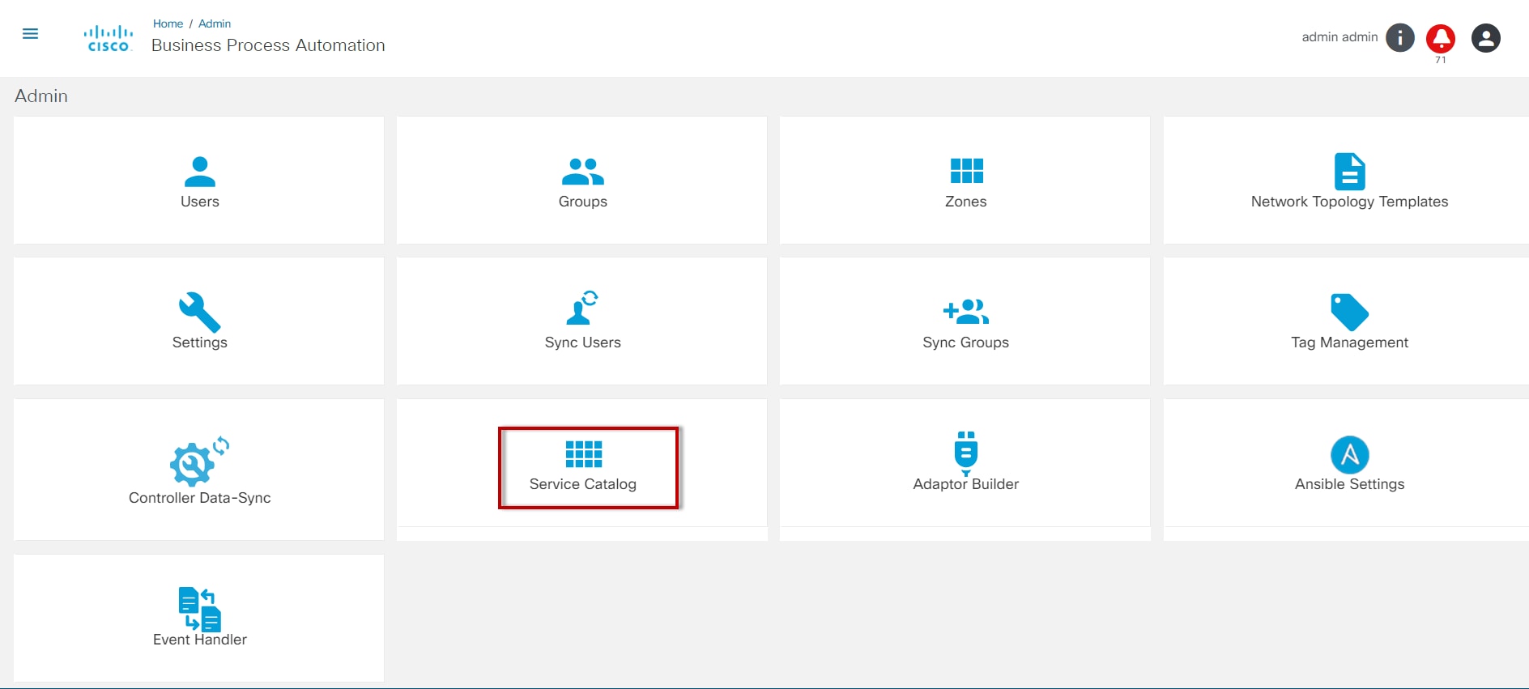Image resolution: width=1529 pixels, height=689 pixels.
Task: Select the Users label text
Action: click(x=200, y=202)
